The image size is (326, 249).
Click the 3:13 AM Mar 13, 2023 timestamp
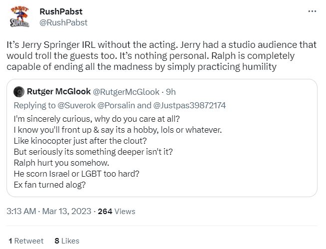tap(49, 212)
